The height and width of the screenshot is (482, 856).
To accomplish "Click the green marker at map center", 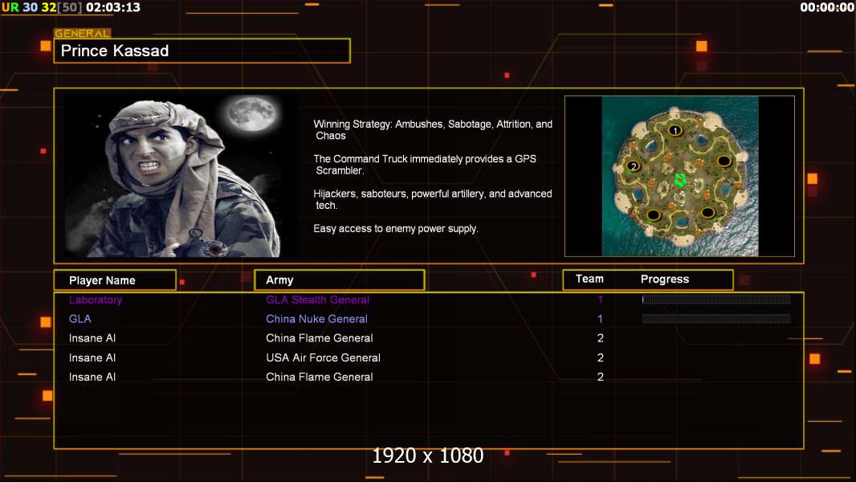I will click(679, 180).
